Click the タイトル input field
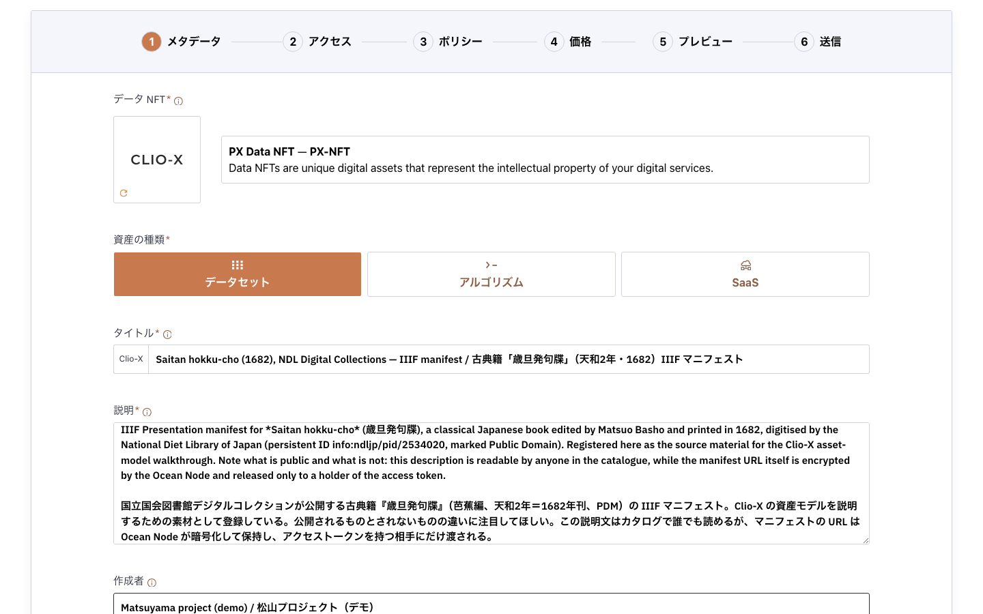 [x=509, y=360]
